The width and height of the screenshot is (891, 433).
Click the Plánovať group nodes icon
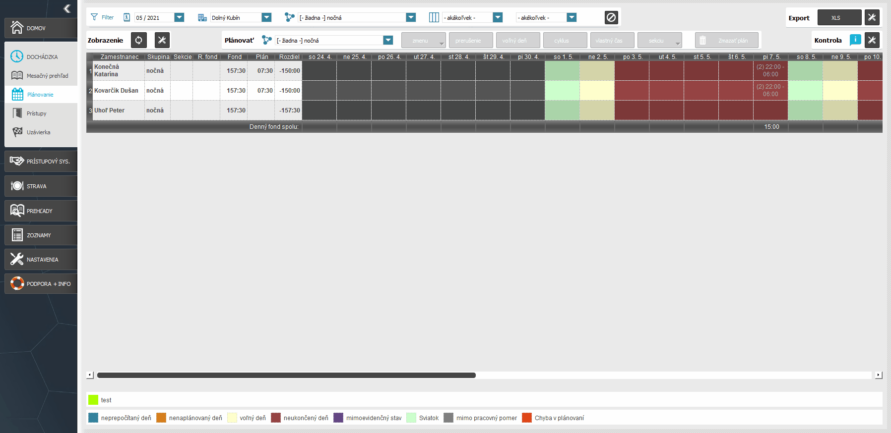pyautogui.click(x=267, y=40)
